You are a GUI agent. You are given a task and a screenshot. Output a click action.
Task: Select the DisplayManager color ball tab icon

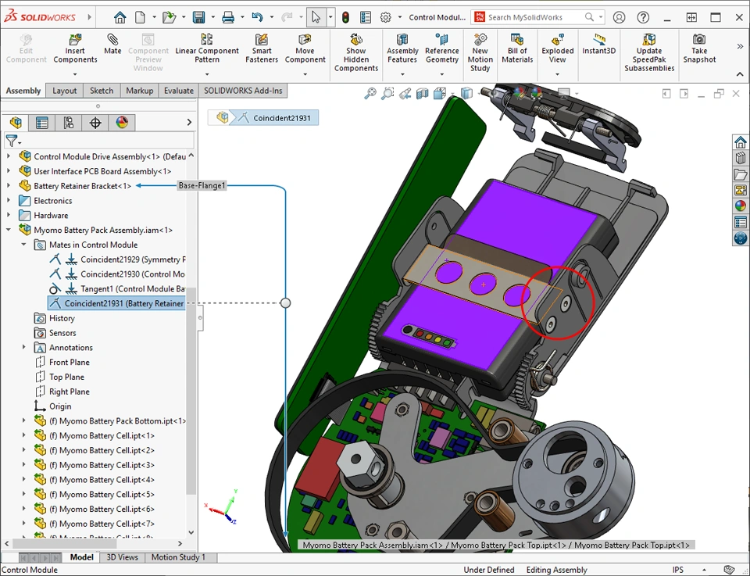coord(122,123)
